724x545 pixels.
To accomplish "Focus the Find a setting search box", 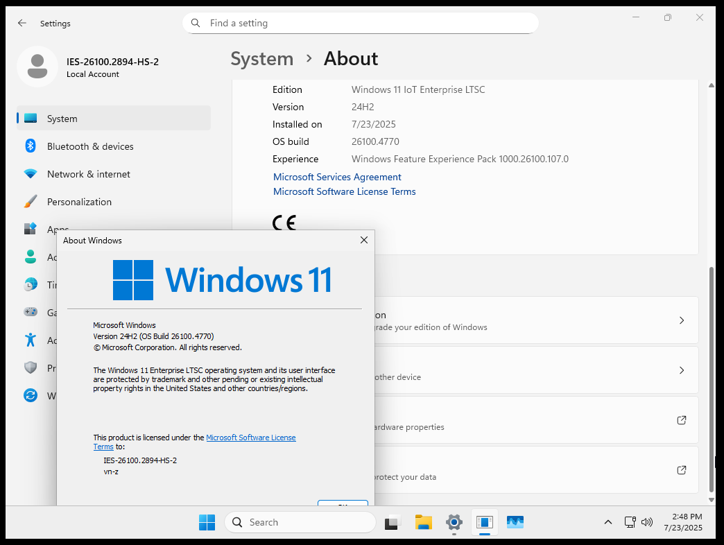I will (360, 23).
